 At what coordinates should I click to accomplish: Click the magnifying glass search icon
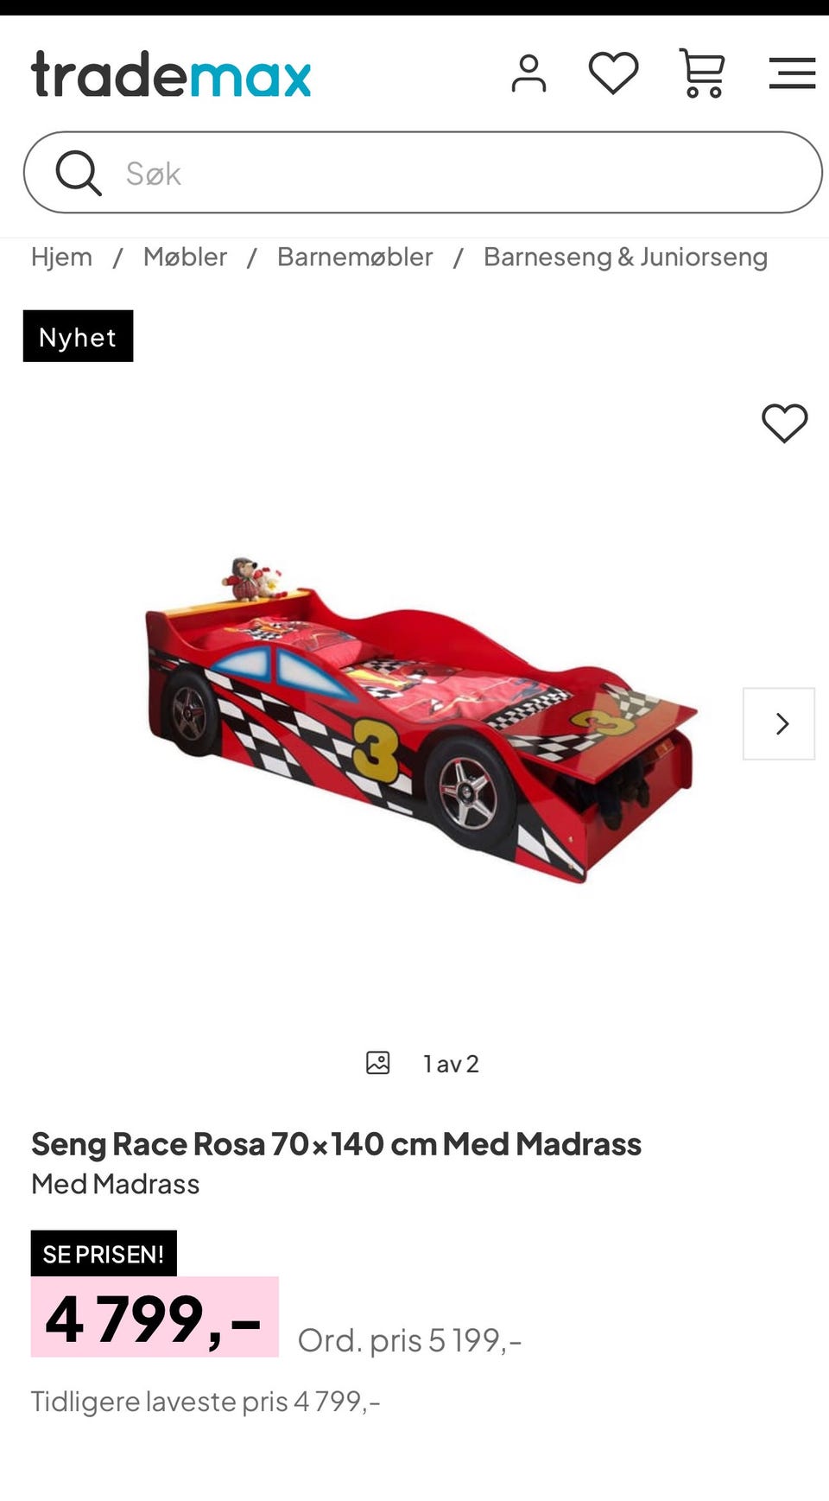(79, 173)
